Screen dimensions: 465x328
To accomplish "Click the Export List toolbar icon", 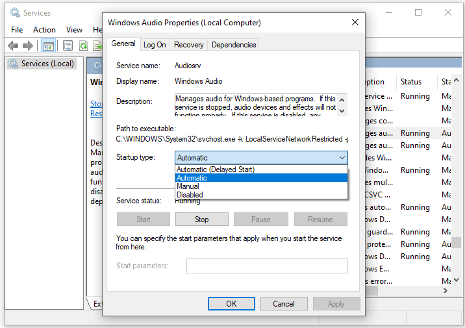I will coord(97,46).
